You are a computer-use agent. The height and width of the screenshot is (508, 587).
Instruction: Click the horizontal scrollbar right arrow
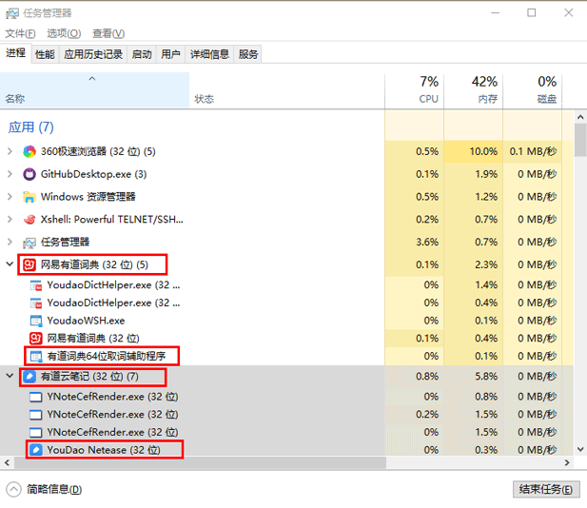pos(567,462)
